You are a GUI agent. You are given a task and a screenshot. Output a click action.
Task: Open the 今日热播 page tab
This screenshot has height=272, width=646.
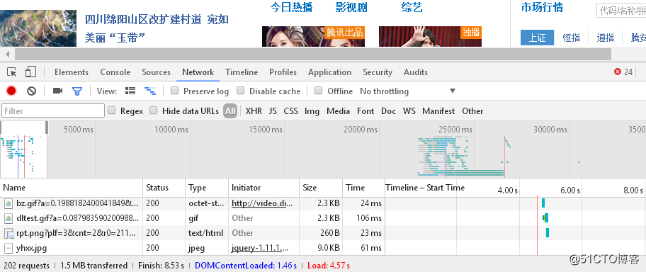tap(291, 7)
